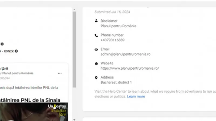Click the email envelope icon
216x121 pixels.
tap(96, 49)
